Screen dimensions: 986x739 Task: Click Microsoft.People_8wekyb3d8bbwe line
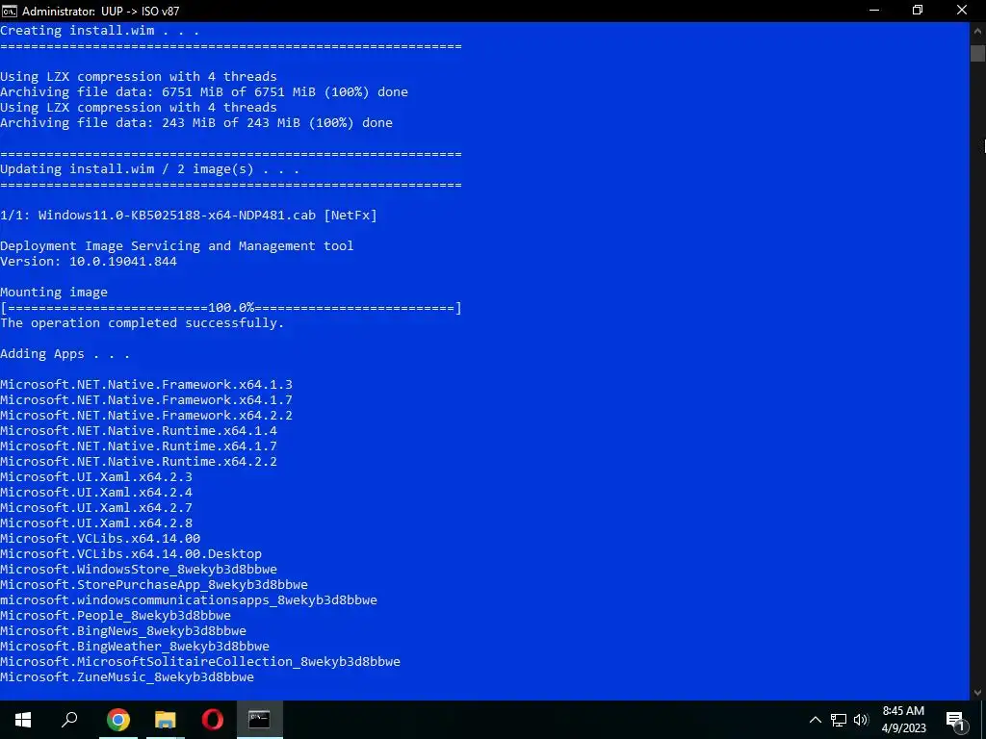[116, 615]
